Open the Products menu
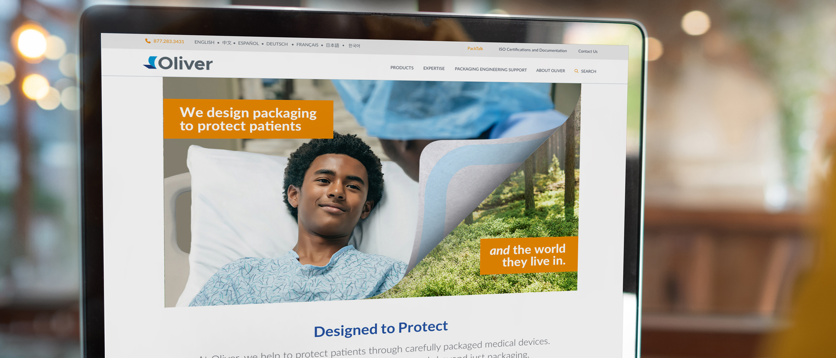 (x=402, y=68)
